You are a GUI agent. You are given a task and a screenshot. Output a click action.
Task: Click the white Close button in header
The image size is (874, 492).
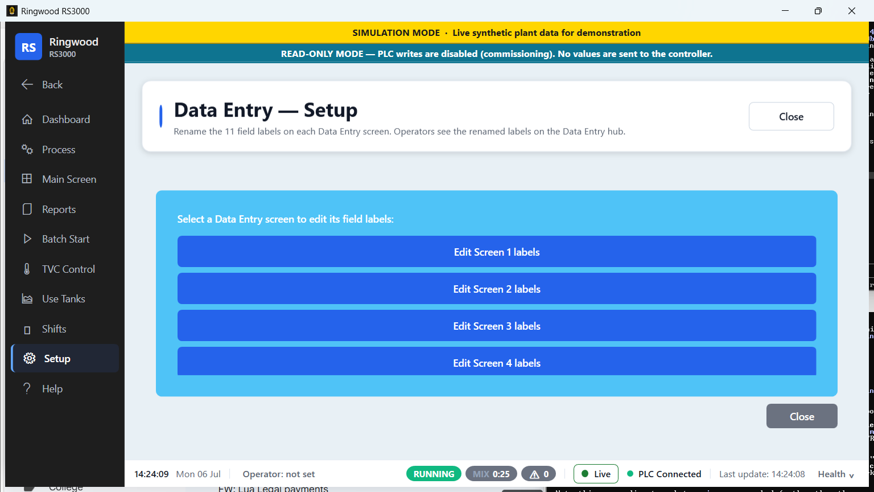tap(791, 116)
